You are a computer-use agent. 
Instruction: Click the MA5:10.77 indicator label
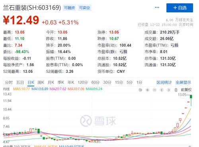[21, 89]
